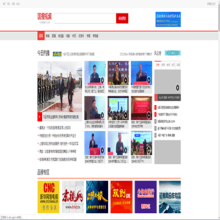Screen dimensions: 220x220
Task: Select the last tab in the 风云榜 panel
Action: pos(178,65)
